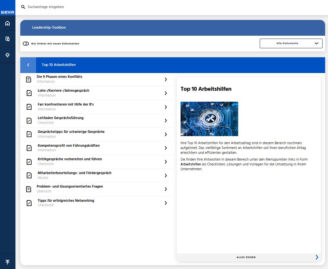Click the circuit board thumbnail image
Viewport: 328px width, 269px height.
click(x=209, y=119)
